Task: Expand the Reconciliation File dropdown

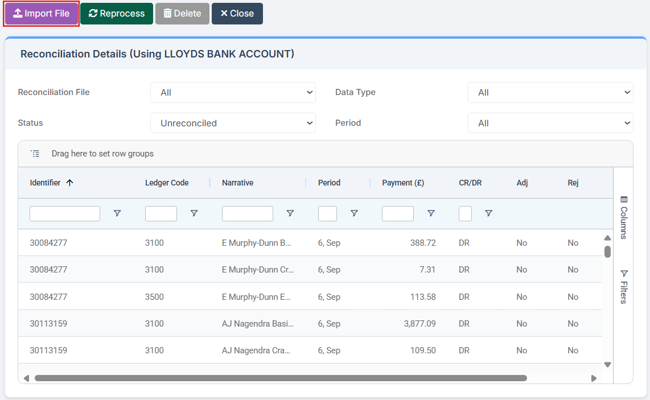Action: (x=233, y=92)
